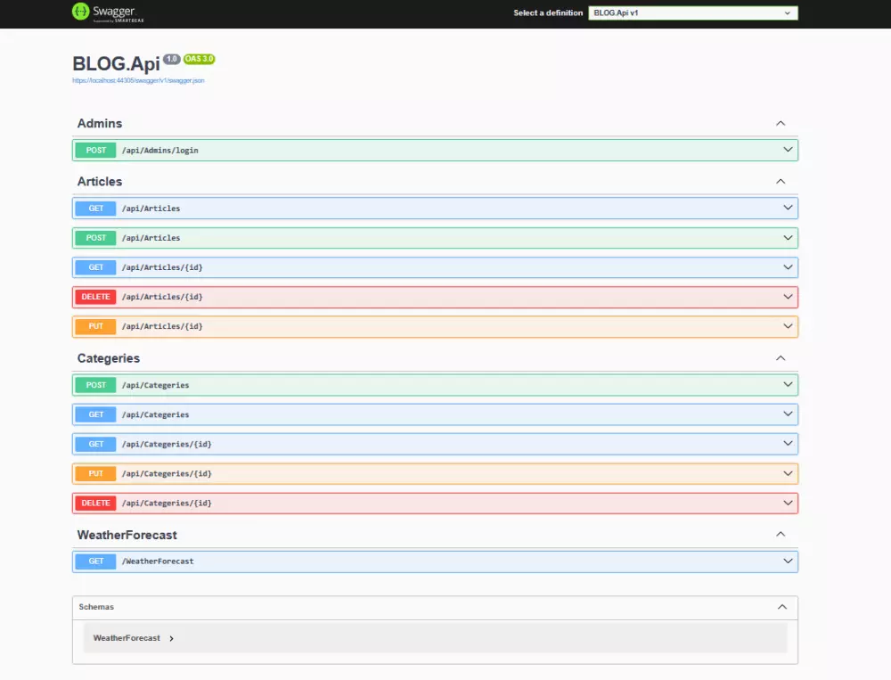Click the /WeatherForecast path text

click(x=158, y=561)
